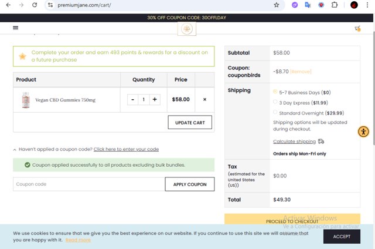The image size is (375, 249).
Task: Select 3 Day Express shipping option
Action: pyautogui.click(x=275, y=102)
